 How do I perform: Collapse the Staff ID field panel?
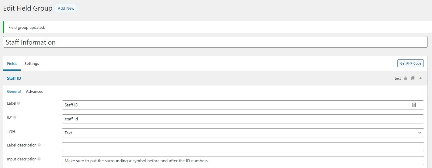420,78
